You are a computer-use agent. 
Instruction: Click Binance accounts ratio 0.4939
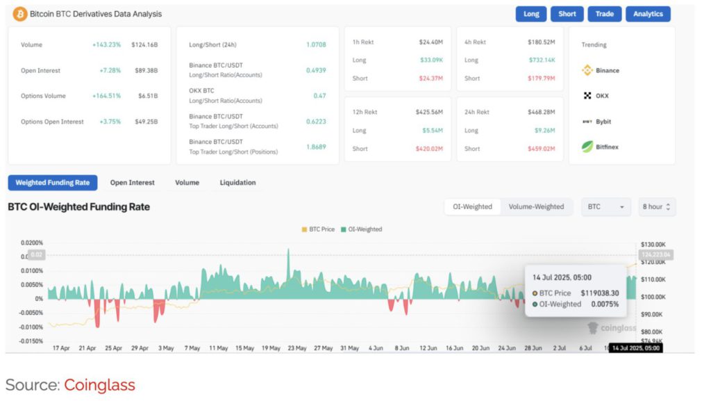tap(316, 70)
